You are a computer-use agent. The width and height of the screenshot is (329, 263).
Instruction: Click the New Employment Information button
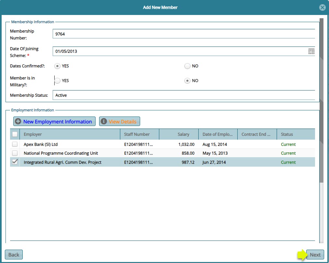coord(54,121)
